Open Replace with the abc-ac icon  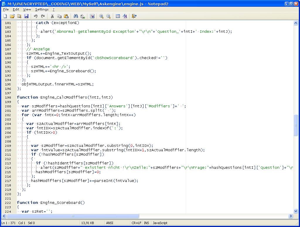tap(83, 16)
